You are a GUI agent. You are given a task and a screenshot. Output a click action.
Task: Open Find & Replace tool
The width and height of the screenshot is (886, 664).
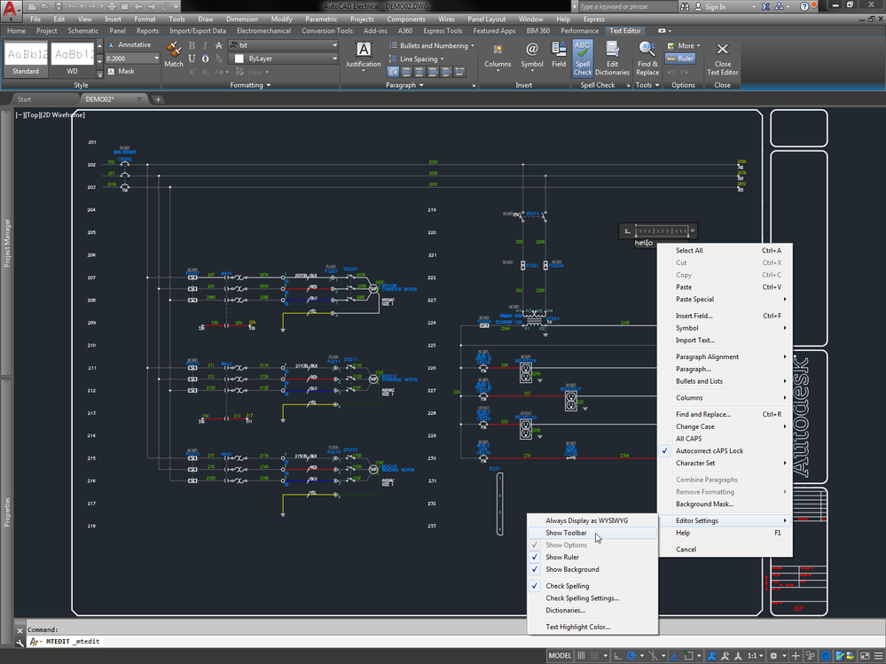pos(647,58)
